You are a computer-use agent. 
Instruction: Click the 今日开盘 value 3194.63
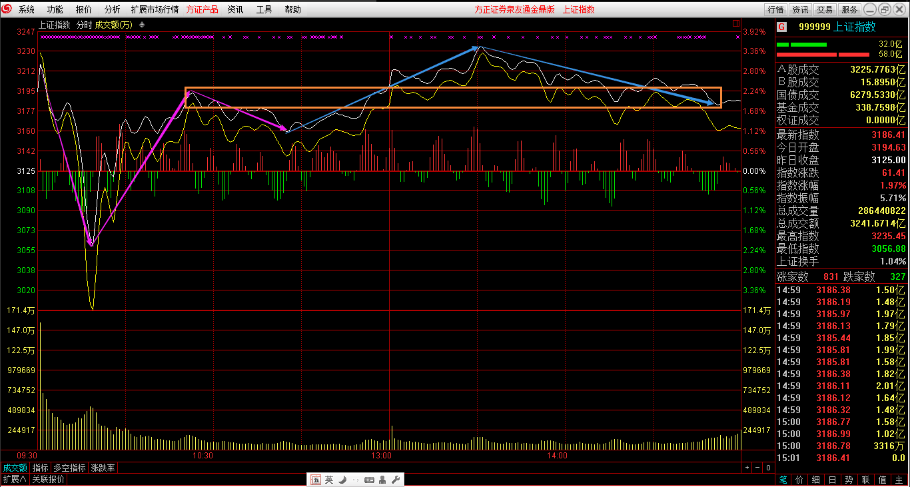889,147
